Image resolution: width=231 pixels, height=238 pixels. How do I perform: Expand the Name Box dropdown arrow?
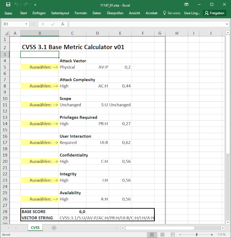[x=33, y=24]
